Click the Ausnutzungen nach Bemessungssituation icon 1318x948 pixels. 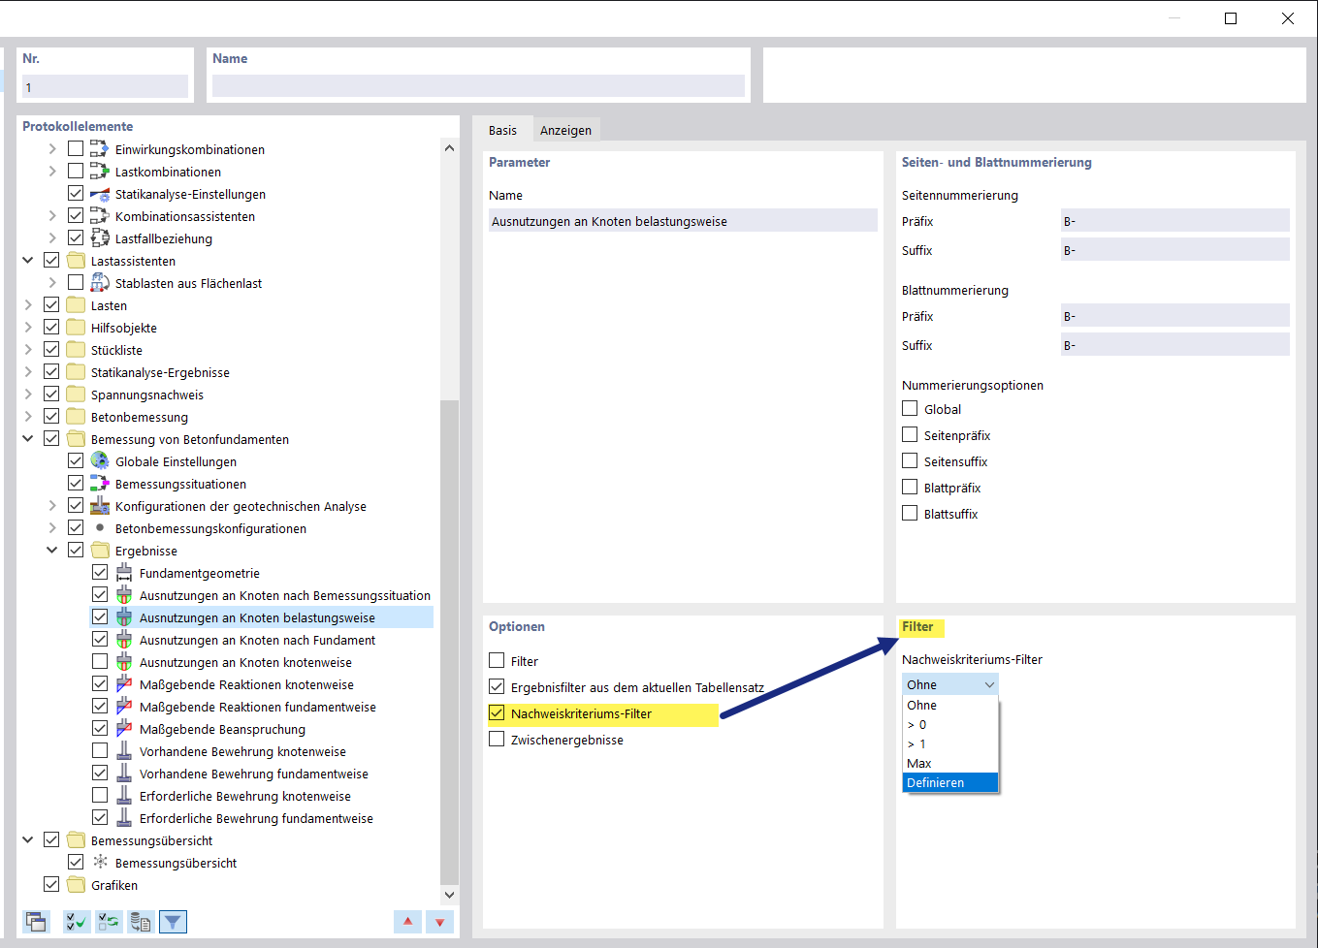[x=124, y=595]
